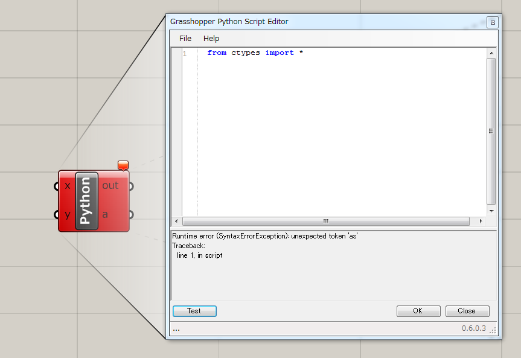Screen dimensions: 521x358
Task: Open the Help menu
Action: [211, 39]
